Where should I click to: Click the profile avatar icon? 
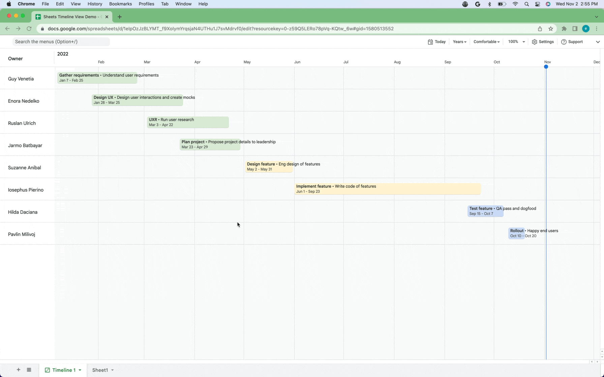[586, 29]
